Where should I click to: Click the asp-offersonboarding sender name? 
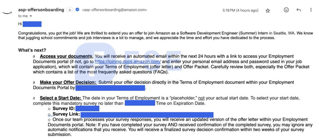point(41,10)
